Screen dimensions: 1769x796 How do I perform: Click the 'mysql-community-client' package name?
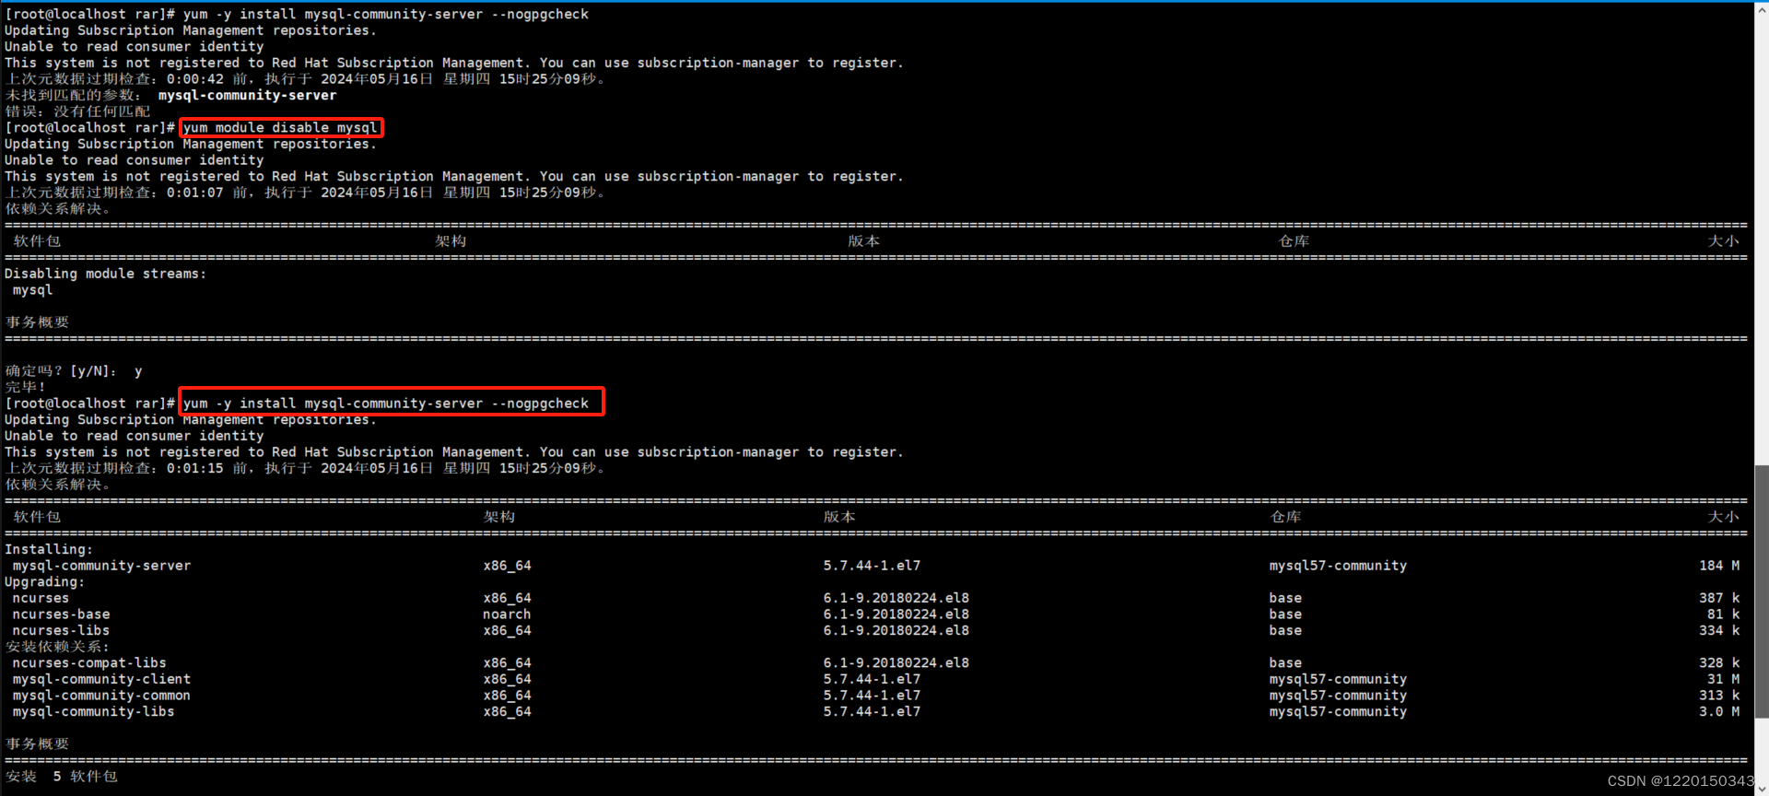[x=102, y=679]
